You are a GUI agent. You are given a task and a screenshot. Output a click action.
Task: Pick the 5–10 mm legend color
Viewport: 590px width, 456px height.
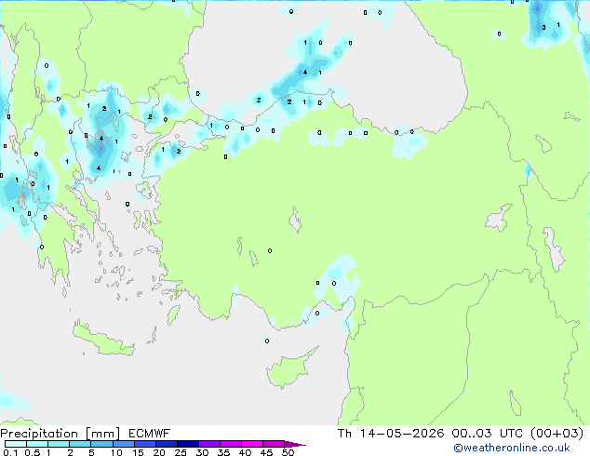coord(101,444)
